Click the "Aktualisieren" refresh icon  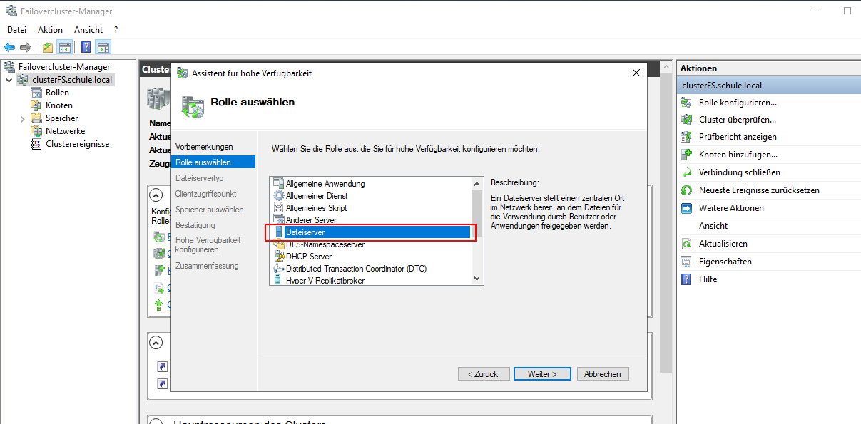687,244
